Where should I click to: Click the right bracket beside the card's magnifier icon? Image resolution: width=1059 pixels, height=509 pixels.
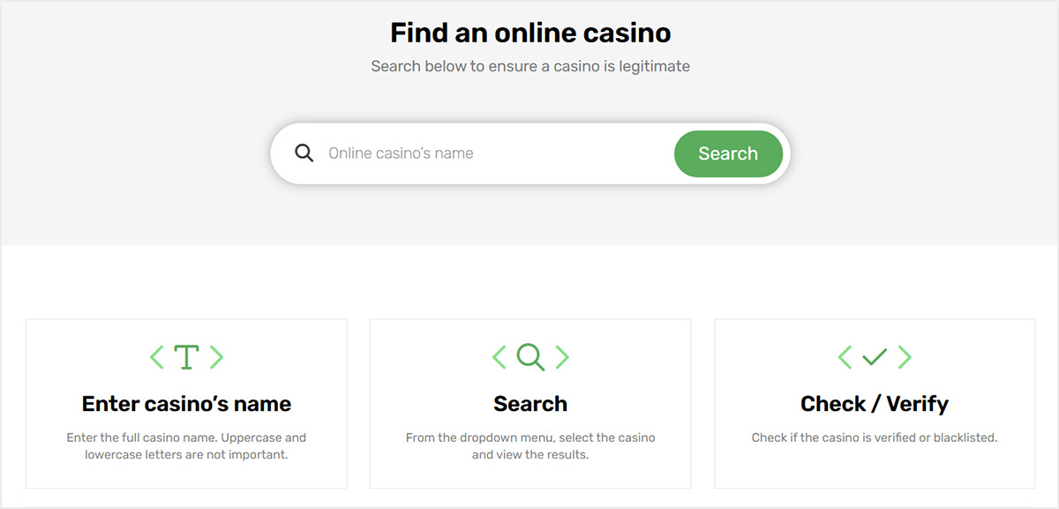(x=561, y=357)
